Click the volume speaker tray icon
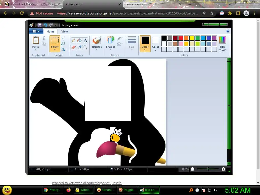The height and width of the screenshot is (195, 260). tap(216, 190)
